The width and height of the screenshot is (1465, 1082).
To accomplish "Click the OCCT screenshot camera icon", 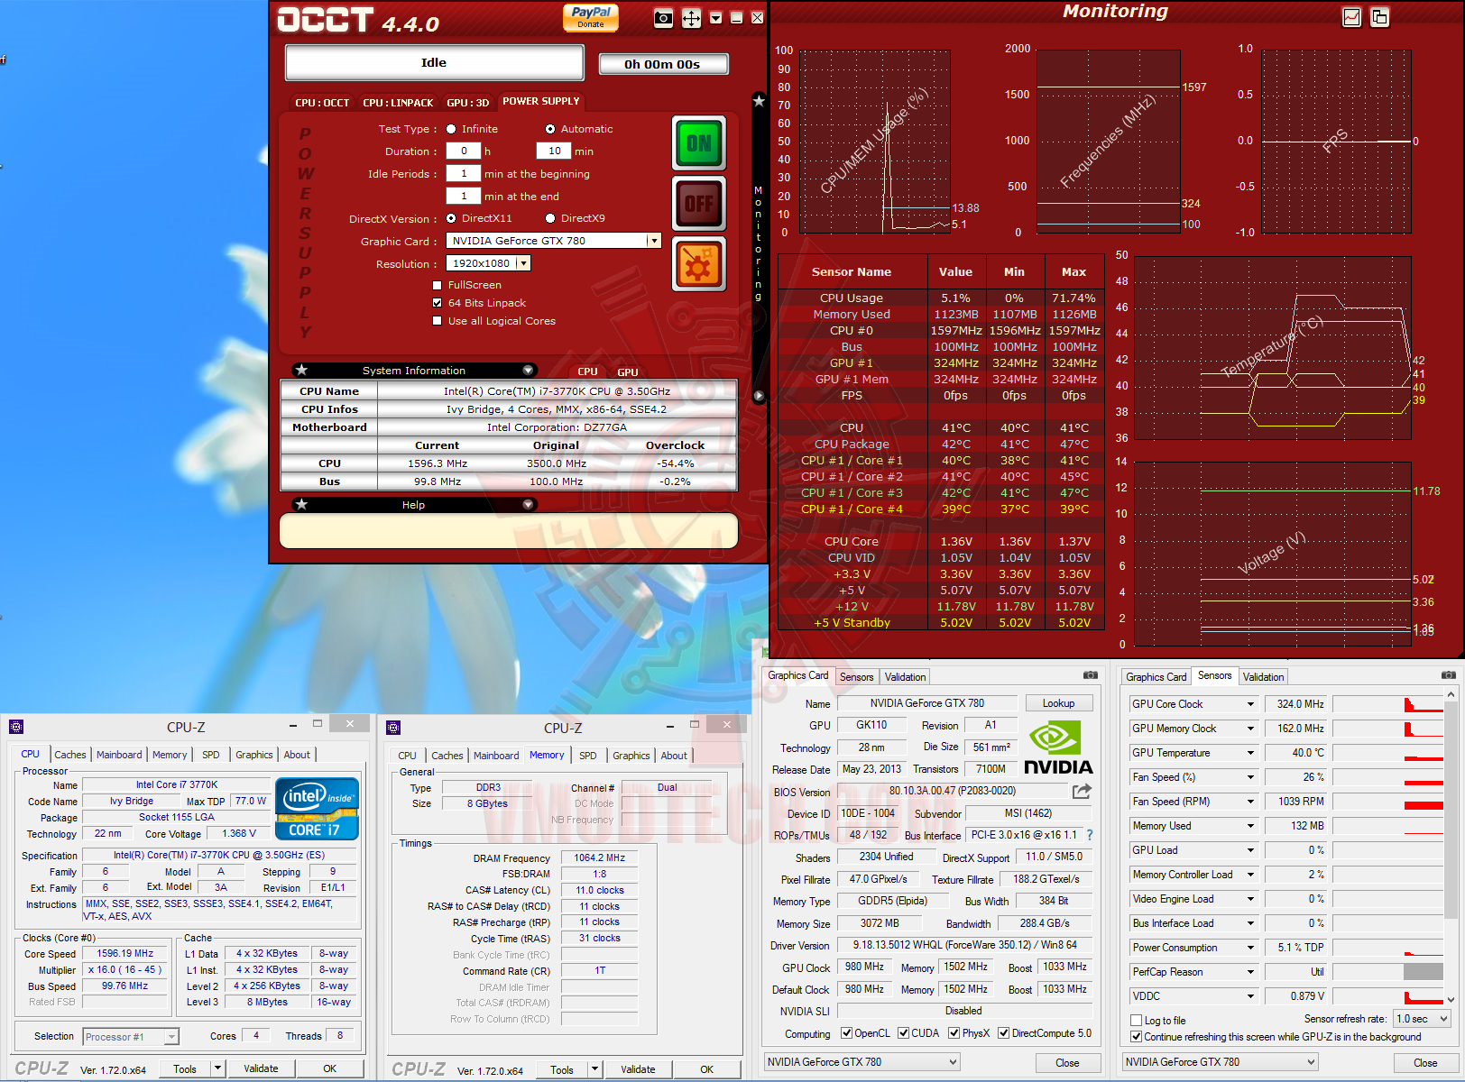I will click(663, 18).
